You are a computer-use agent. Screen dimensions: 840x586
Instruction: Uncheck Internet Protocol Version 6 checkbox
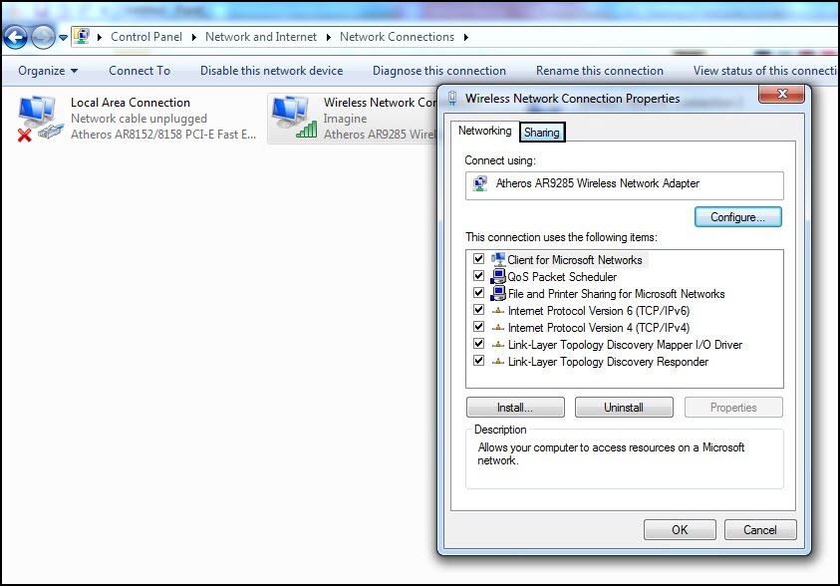[479, 310]
